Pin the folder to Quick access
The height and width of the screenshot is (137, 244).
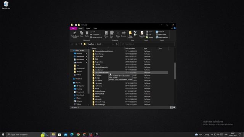coord(75,35)
